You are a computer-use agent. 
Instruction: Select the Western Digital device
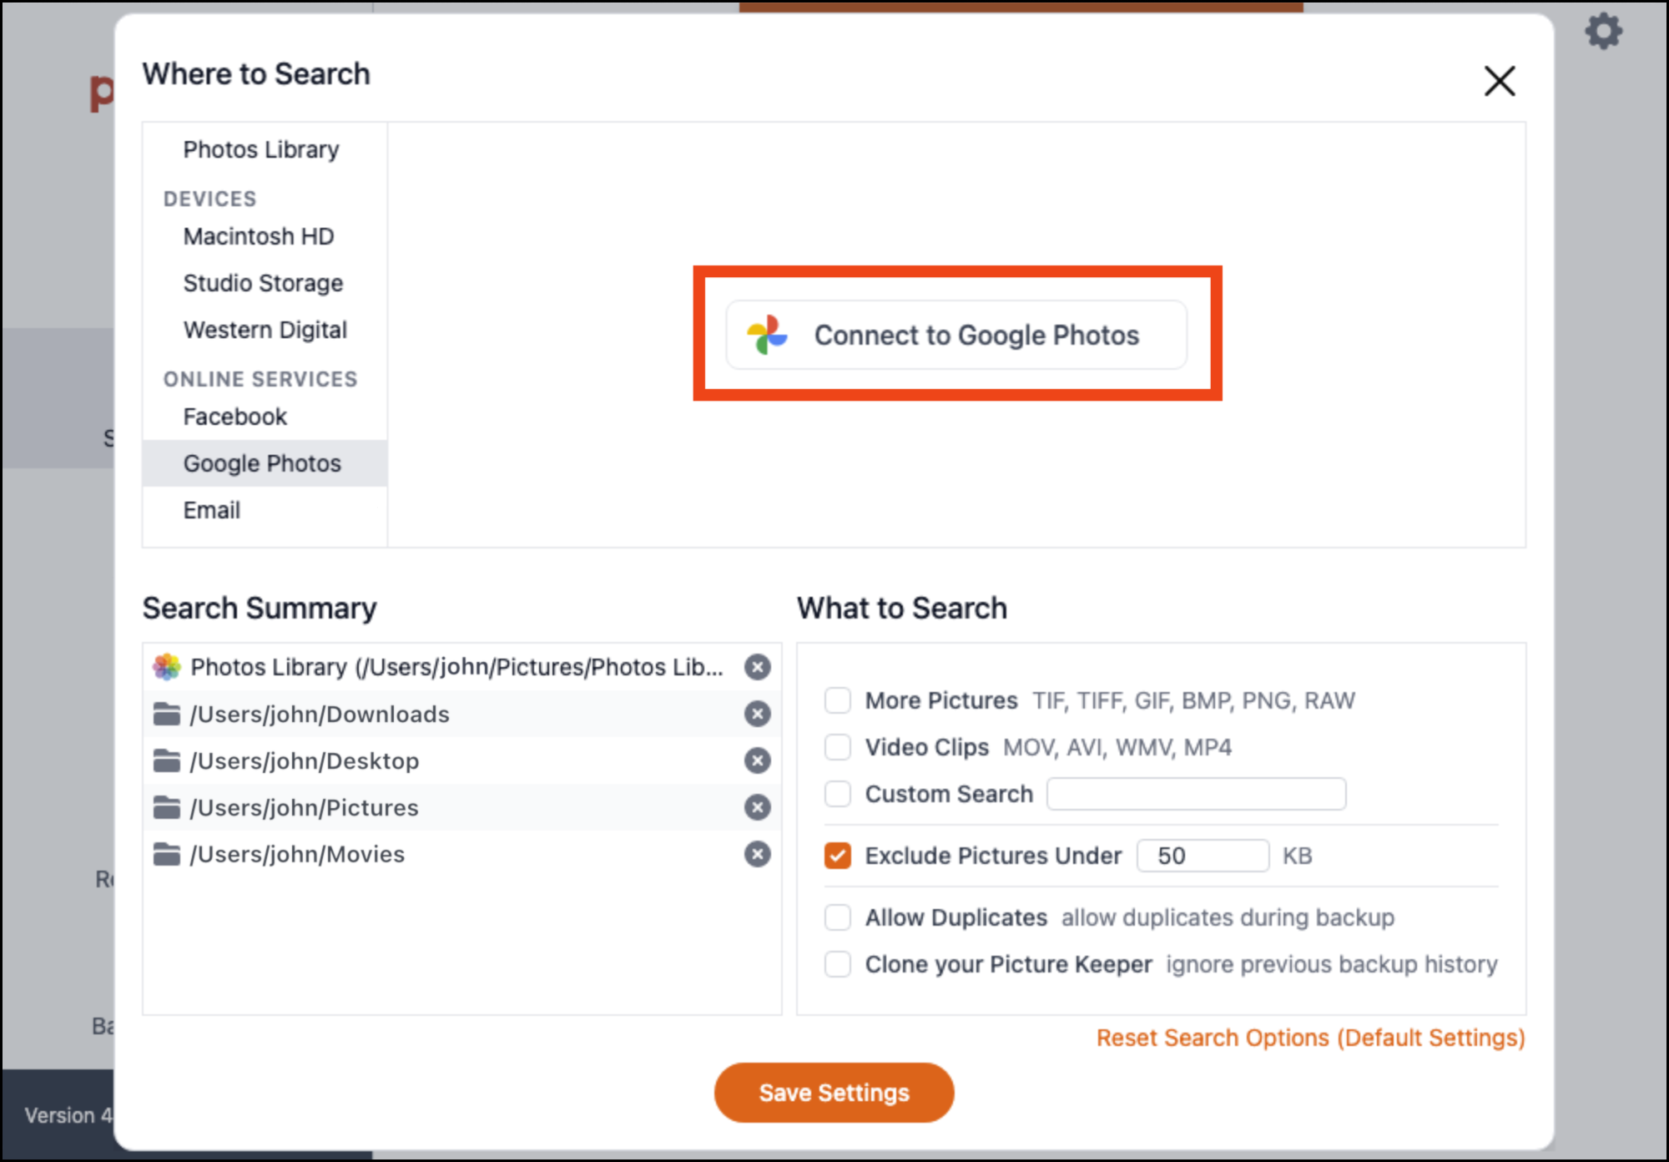coord(265,330)
